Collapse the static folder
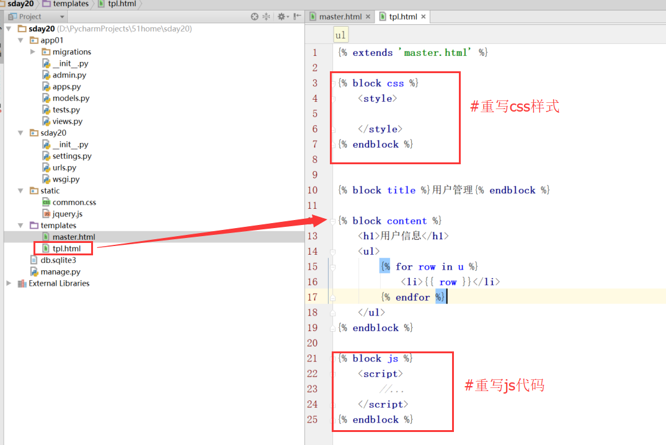The height and width of the screenshot is (445, 666). (x=20, y=191)
